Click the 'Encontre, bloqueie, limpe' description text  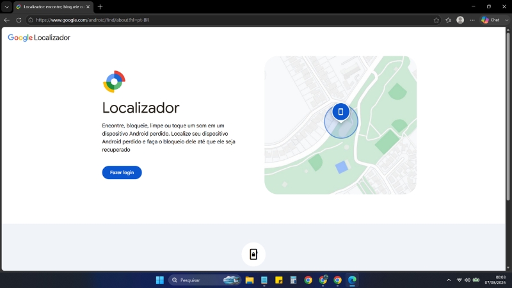click(x=168, y=138)
